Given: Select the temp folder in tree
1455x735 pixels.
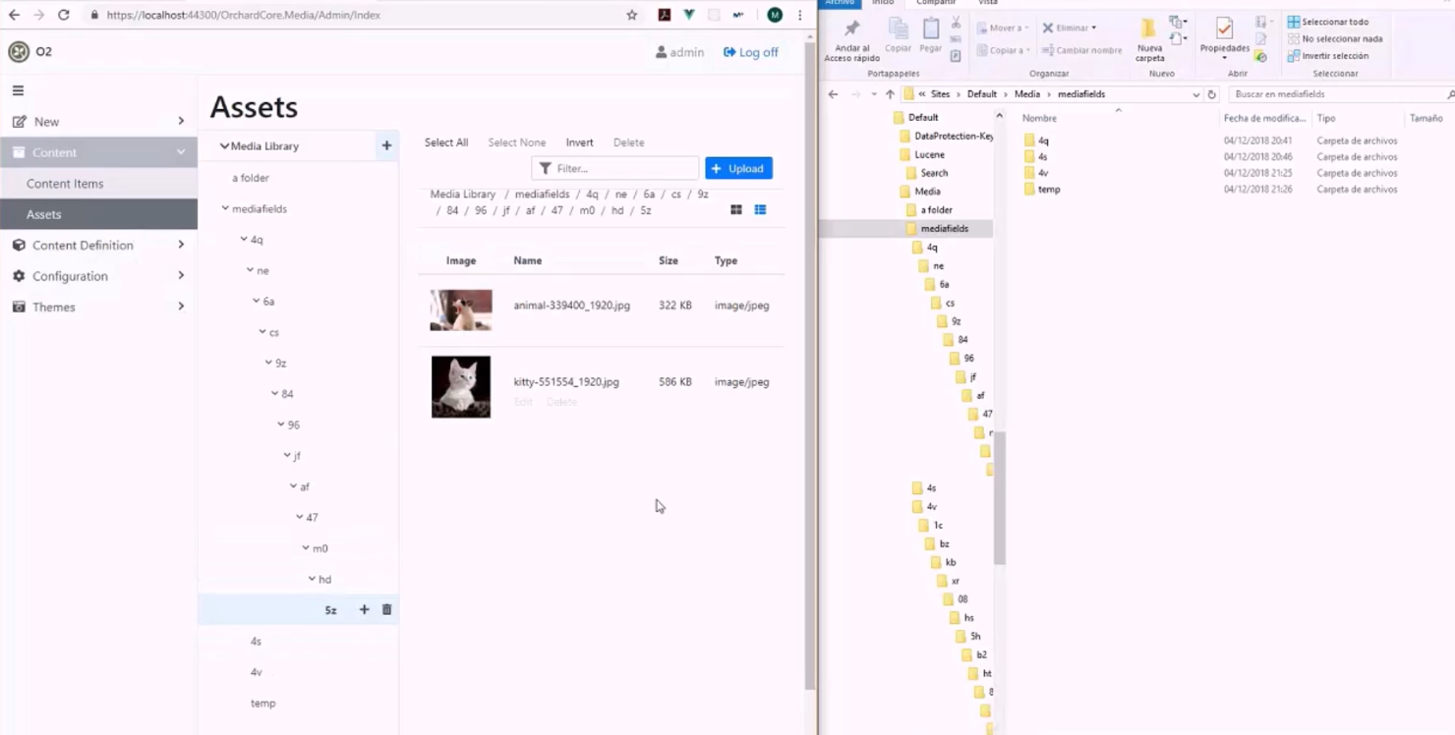Looking at the screenshot, I should click(262, 703).
